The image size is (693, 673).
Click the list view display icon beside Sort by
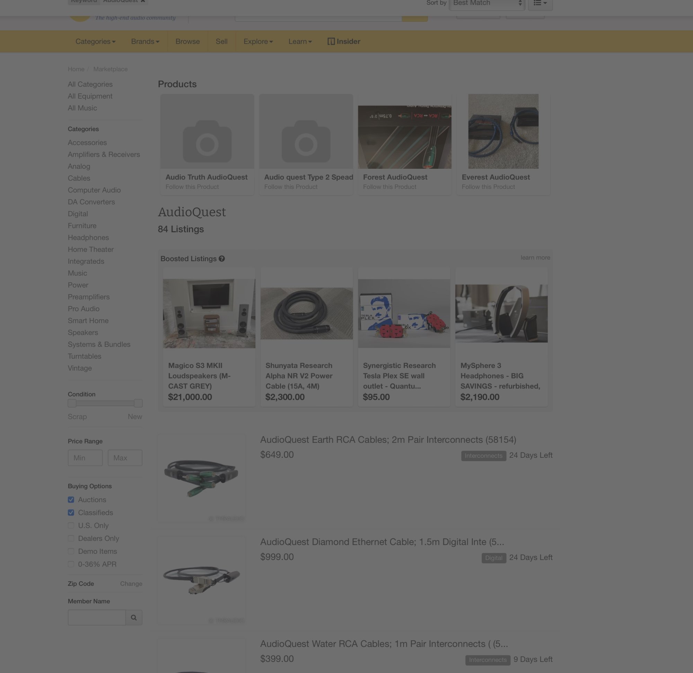click(x=540, y=3)
